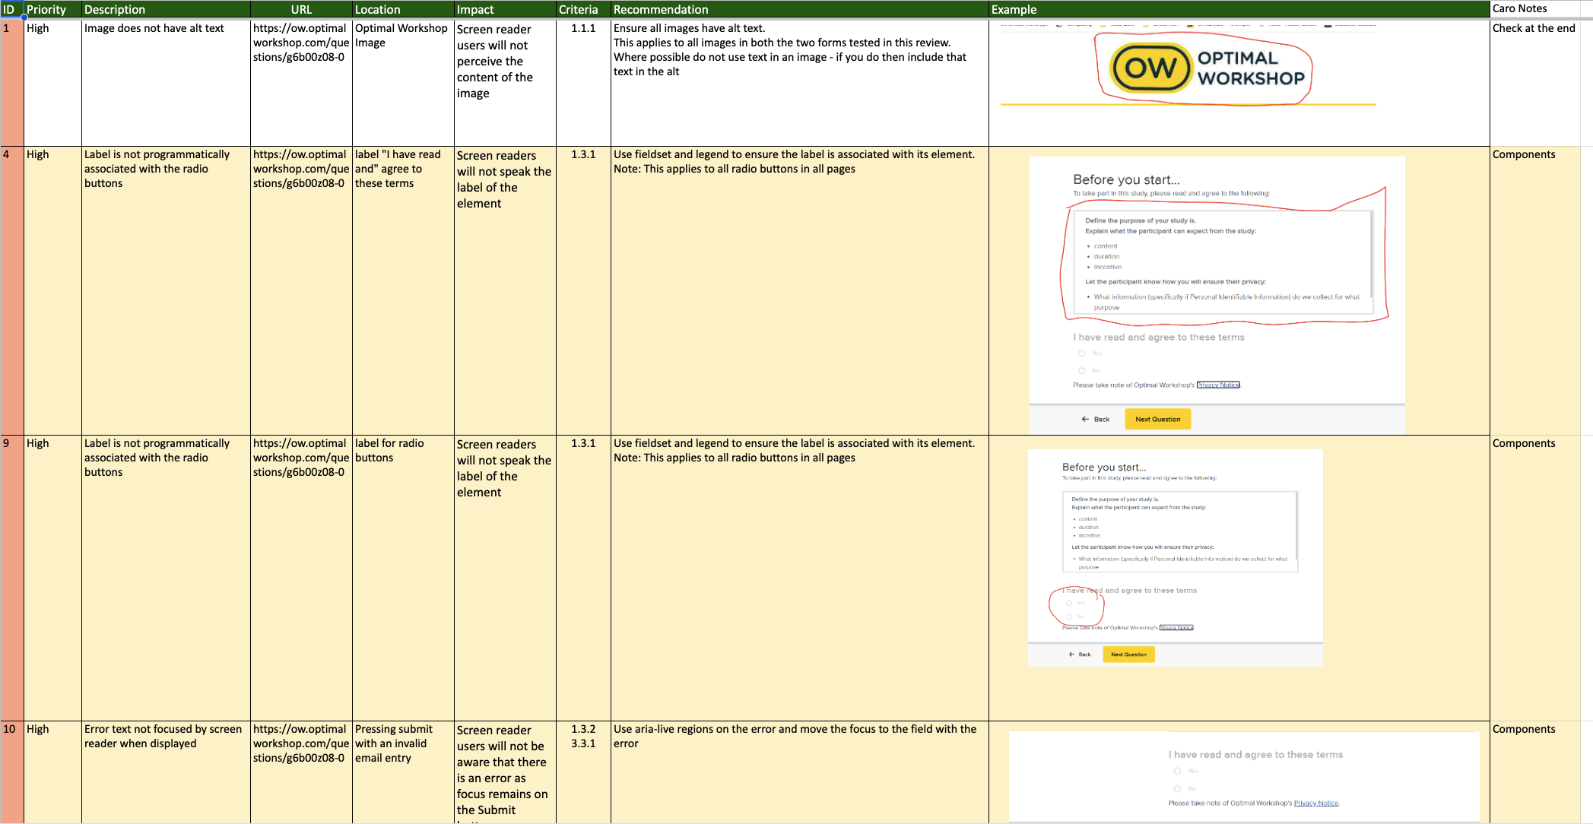Select the 'Optimal Workshop Image' location cell

coord(403,82)
